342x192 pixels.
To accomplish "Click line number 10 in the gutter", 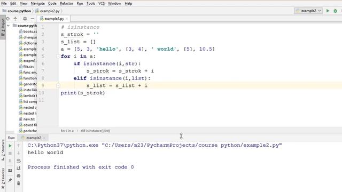I will coord(42,93).
